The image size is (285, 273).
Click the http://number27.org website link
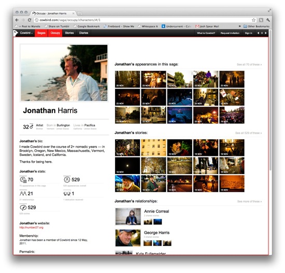tap(31, 227)
